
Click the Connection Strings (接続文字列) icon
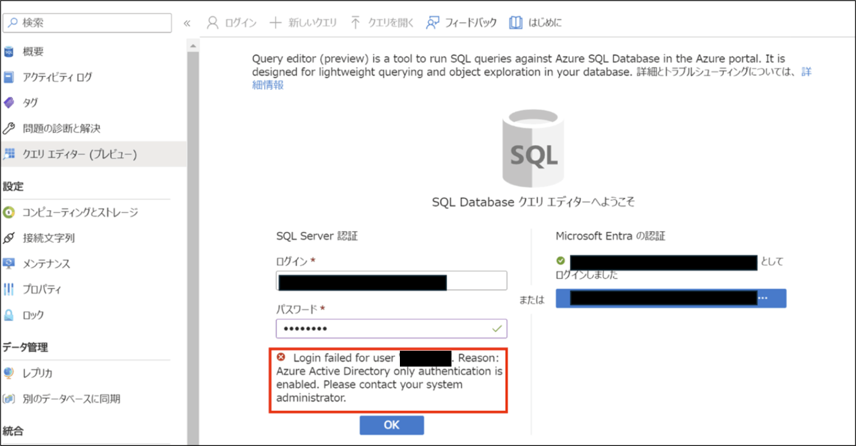click(x=9, y=238)
